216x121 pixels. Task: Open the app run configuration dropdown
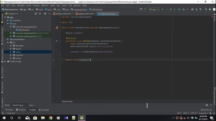coord(154,9)
